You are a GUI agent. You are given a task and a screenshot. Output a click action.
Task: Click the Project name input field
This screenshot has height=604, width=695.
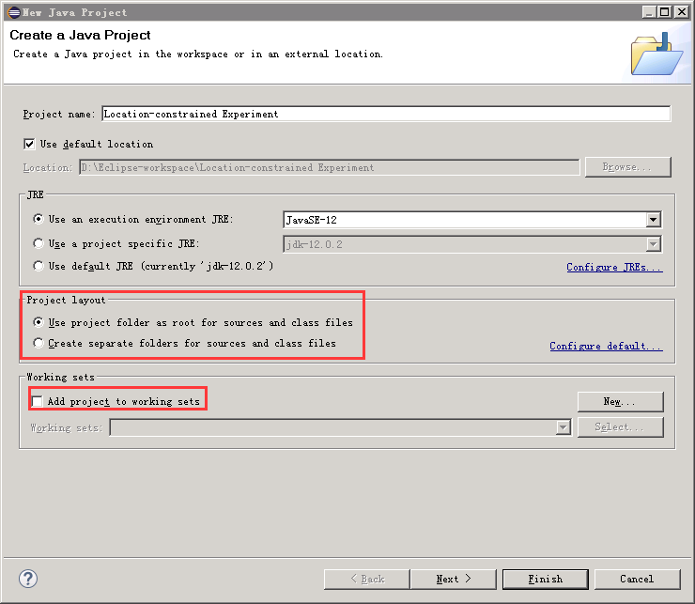point(386,114)
